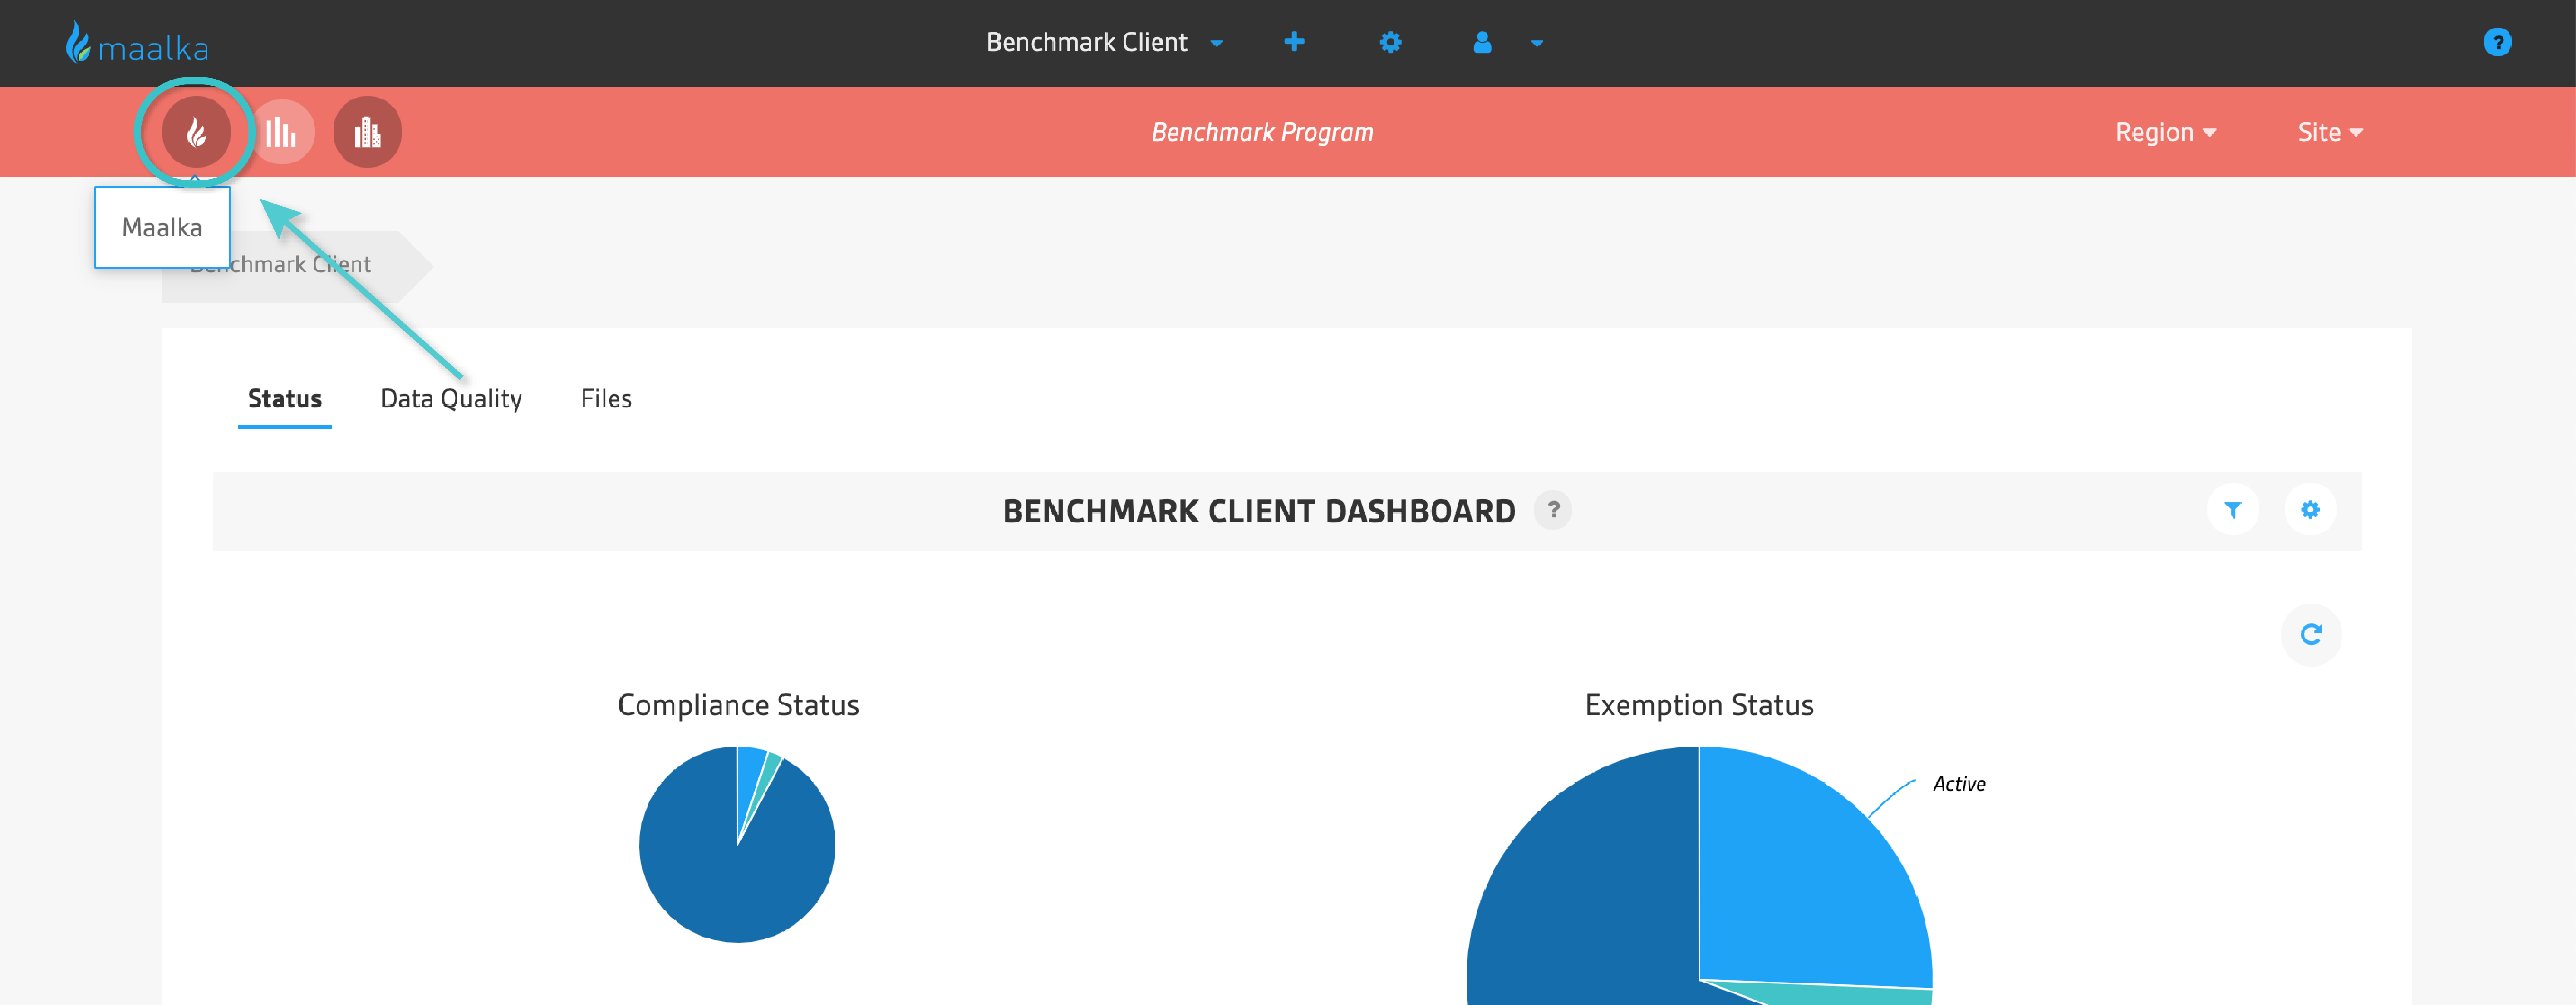Viewport: 2576px width, 1005px height.
Task: Open the Maalka flame program icon
Action: [196, 132]
